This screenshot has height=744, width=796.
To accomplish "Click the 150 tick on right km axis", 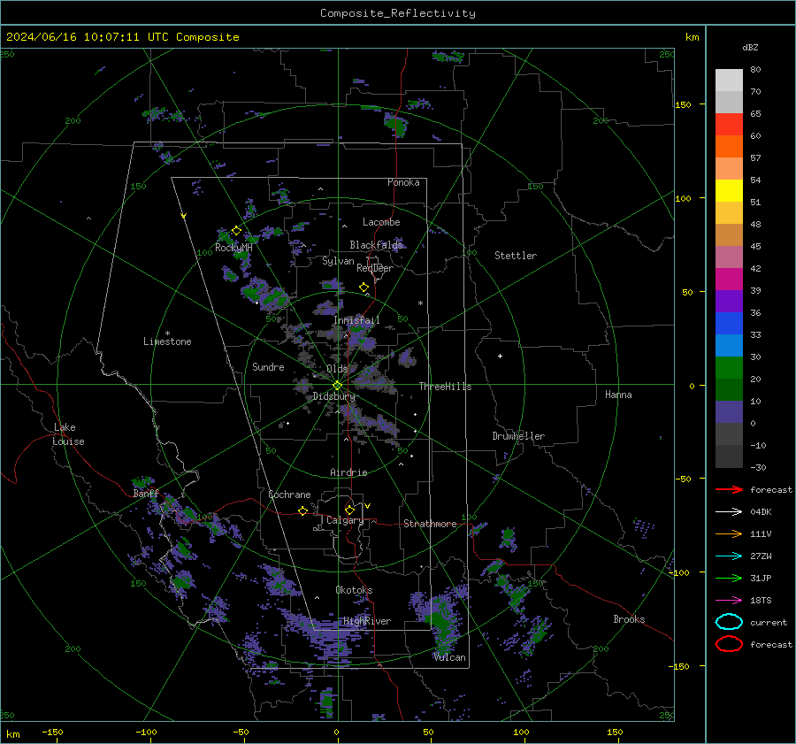I will (x=683, y=104).
